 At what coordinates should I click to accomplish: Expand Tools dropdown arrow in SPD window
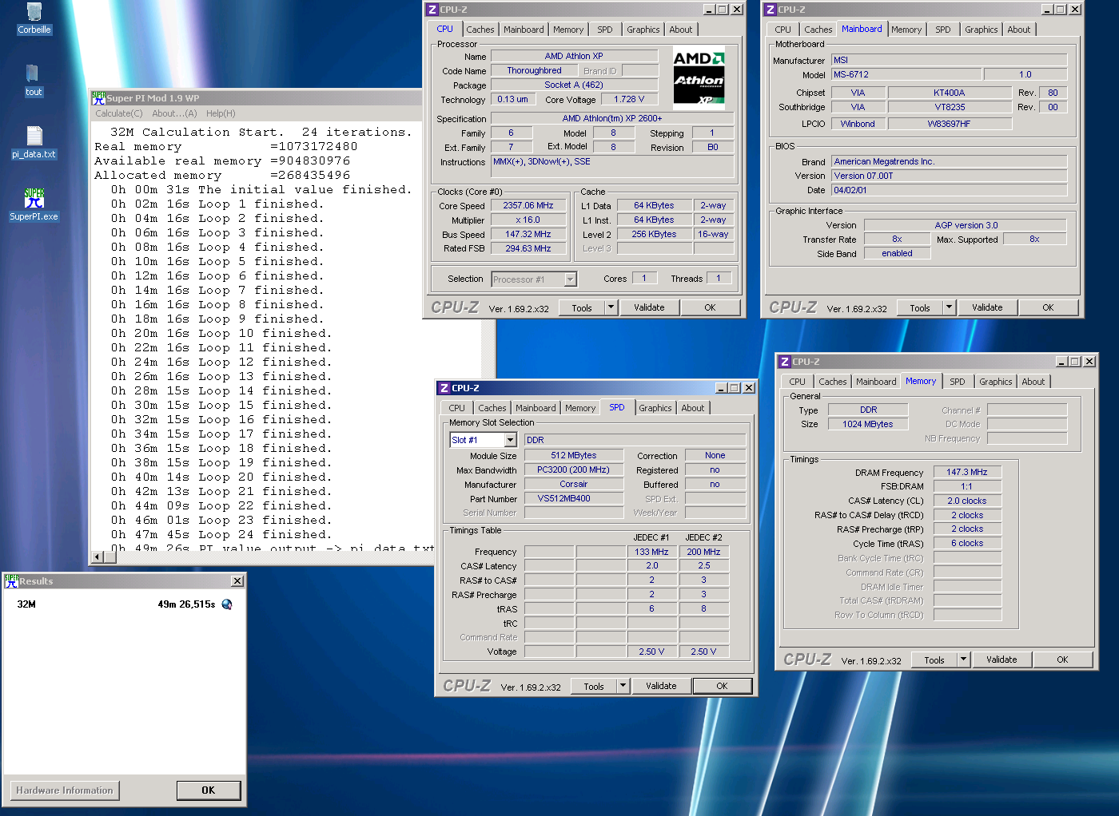[x=623, y=686]
